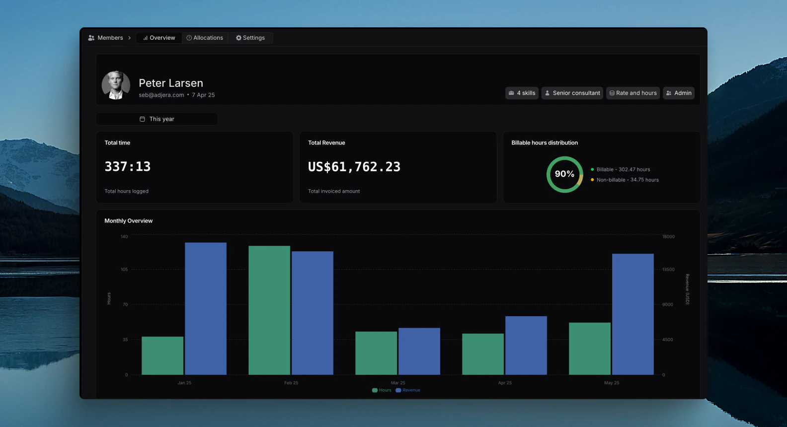
Task: Click the coins icon beside Rate and hours
Action: [x=612, y=93]
